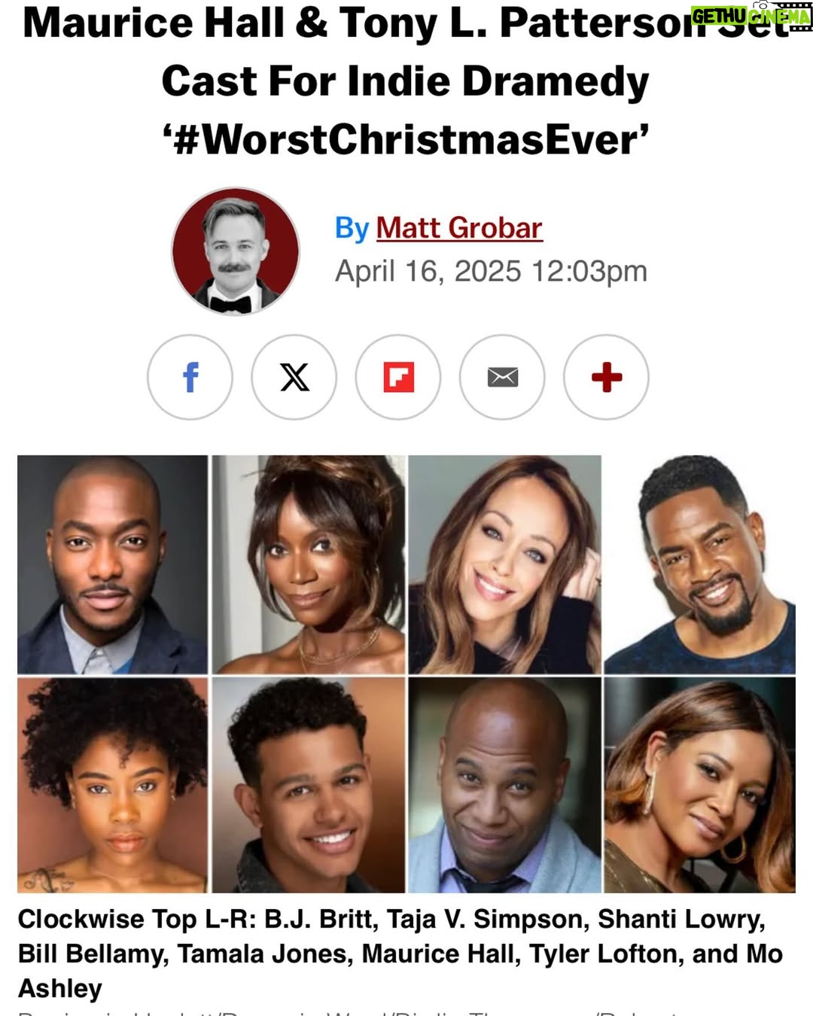Select the bottom-left headshot of woman with curly afro
Image resolution: width=813 pixels, height=1016 pixels.
tap(112, 785)
